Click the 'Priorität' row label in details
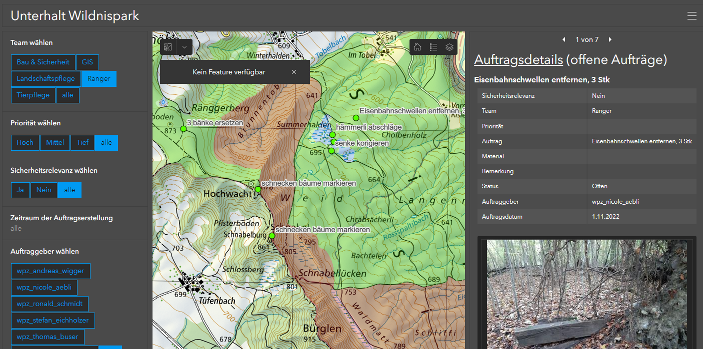This screenshot has height=349, width=703. pyautogui.click(x=492, y=126)
